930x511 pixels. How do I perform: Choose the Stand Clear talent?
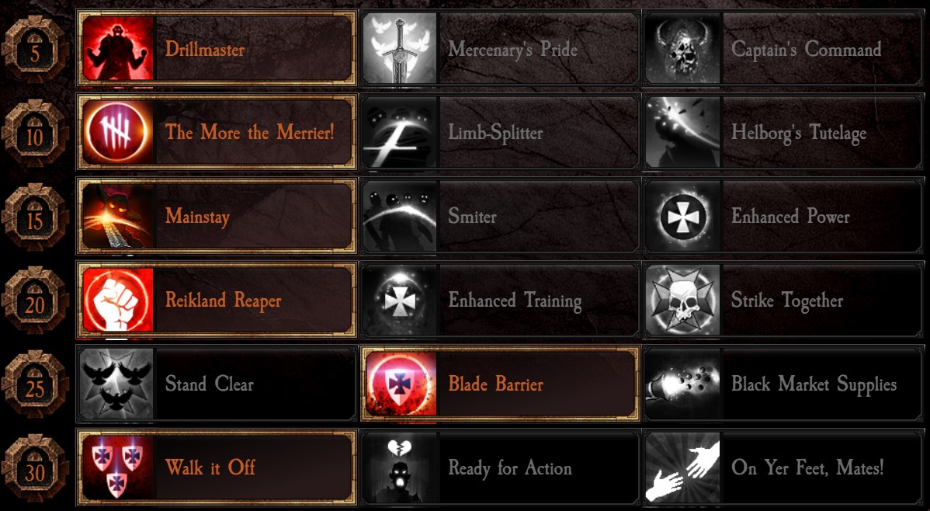coord(217,384)
